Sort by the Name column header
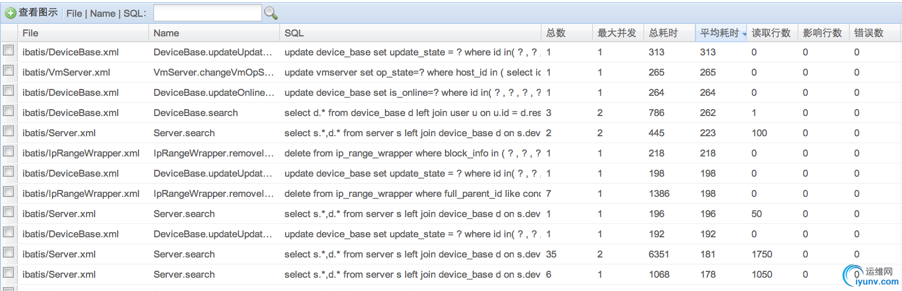This screenshot has height=291, width=902. [166, 33]
